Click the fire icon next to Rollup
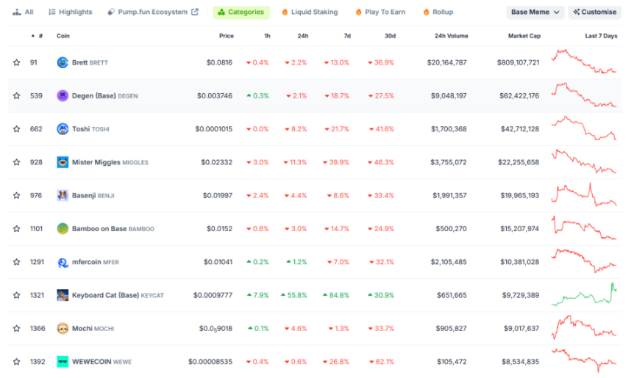The image size is (634, 378). tap(426, 12)
